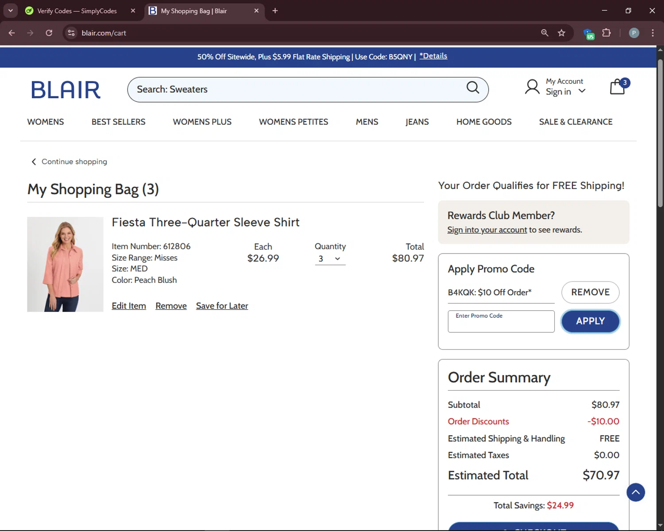The height and width of the screenshot is (531, 664).
Task: Open the Extensions puzzle icon
Action: (606, 33)
